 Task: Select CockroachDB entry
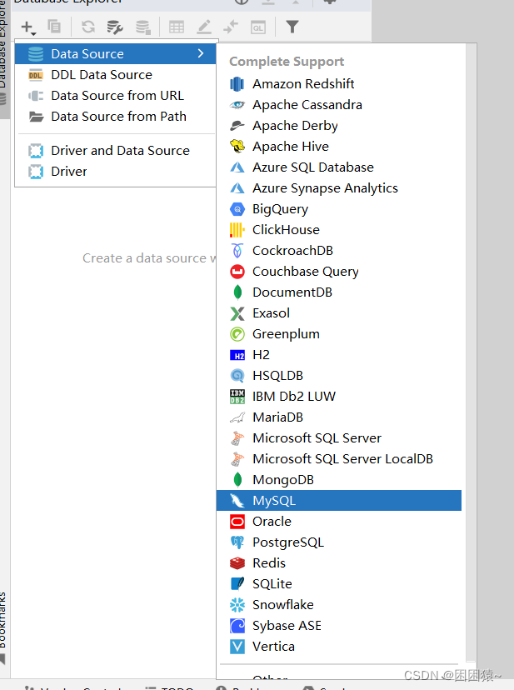coord(339,250)
